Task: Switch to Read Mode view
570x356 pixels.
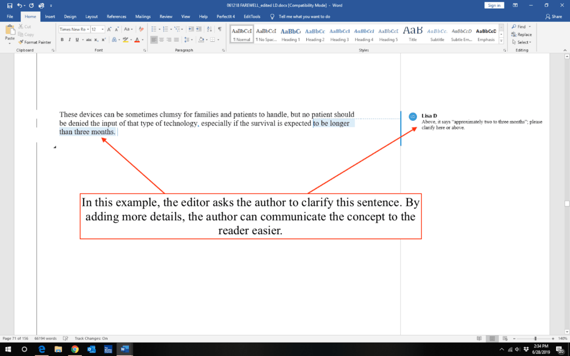Action: point(479,338)
